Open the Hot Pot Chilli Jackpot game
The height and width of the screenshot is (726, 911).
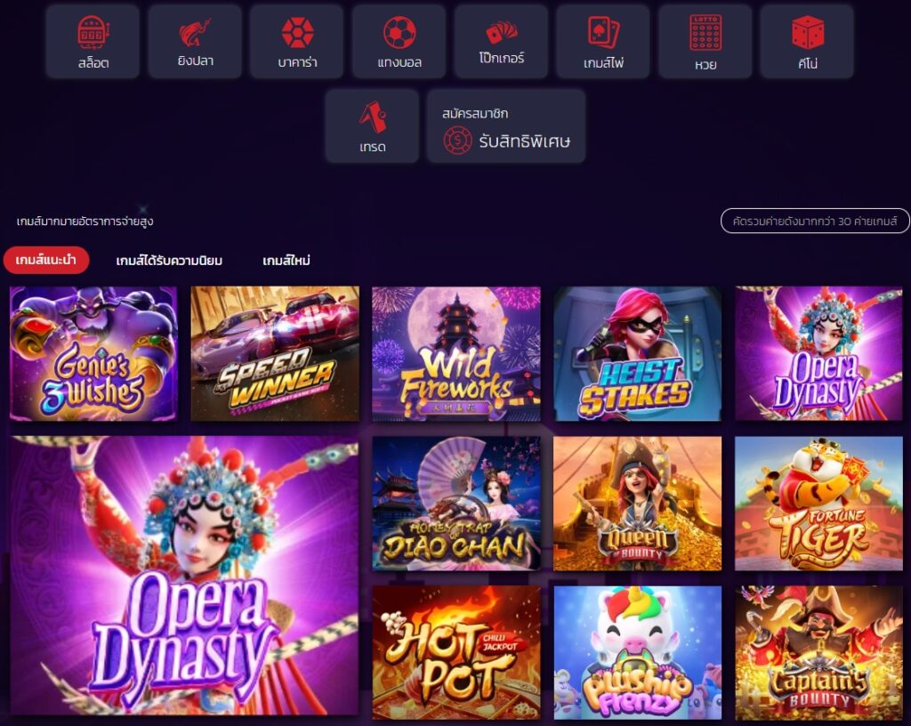tap(456, 653)
